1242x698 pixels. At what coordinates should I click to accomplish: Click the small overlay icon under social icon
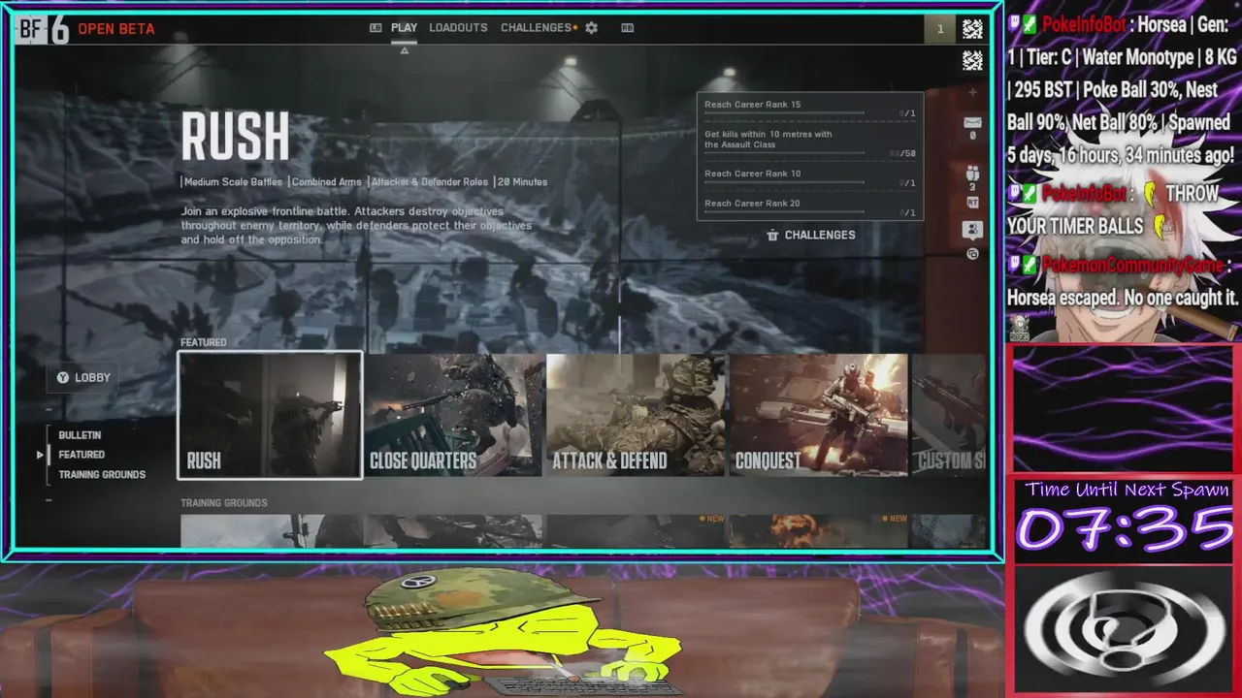972,254
